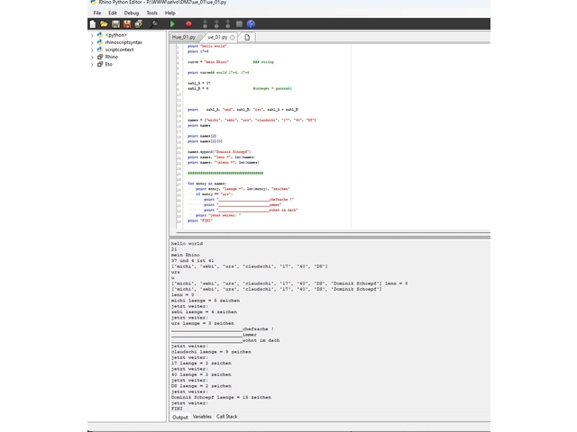Click the gray Stop debugging square
Viewport: 577px width, 432px height.
pos(239,24)
